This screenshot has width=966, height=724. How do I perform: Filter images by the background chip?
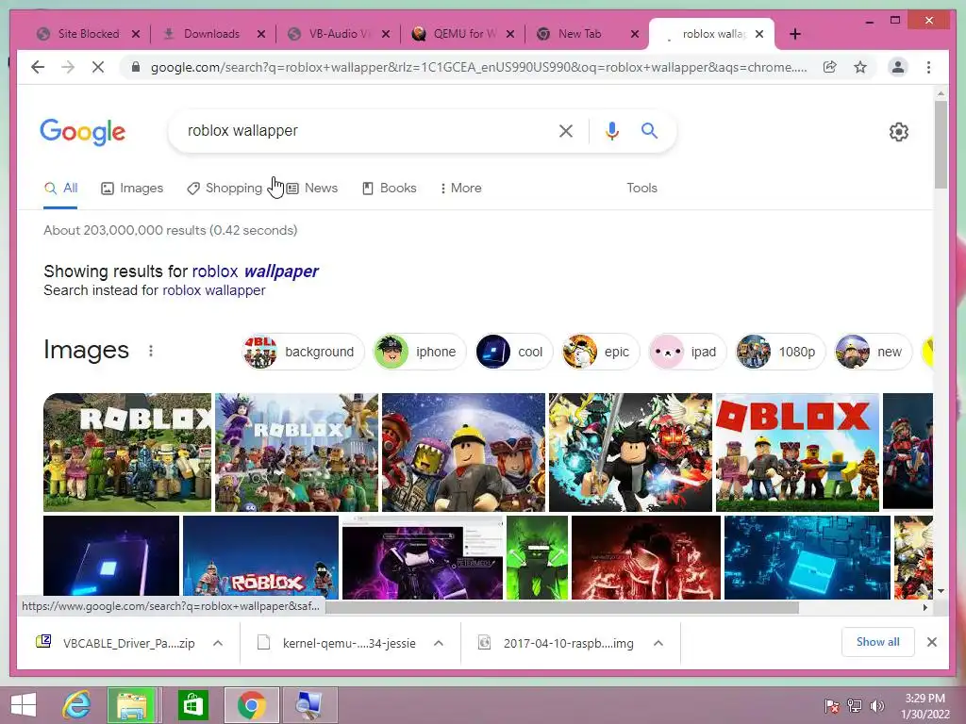point(303,352)
